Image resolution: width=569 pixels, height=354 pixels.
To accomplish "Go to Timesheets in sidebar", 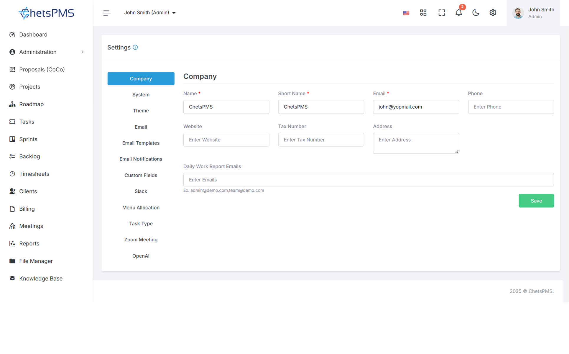I will [34, 174].
